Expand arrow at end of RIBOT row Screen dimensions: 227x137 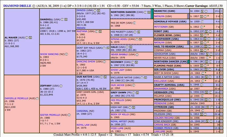(222, 31)
